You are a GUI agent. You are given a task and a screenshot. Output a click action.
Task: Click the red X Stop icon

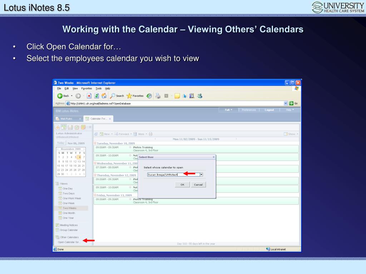coord(89,96)
